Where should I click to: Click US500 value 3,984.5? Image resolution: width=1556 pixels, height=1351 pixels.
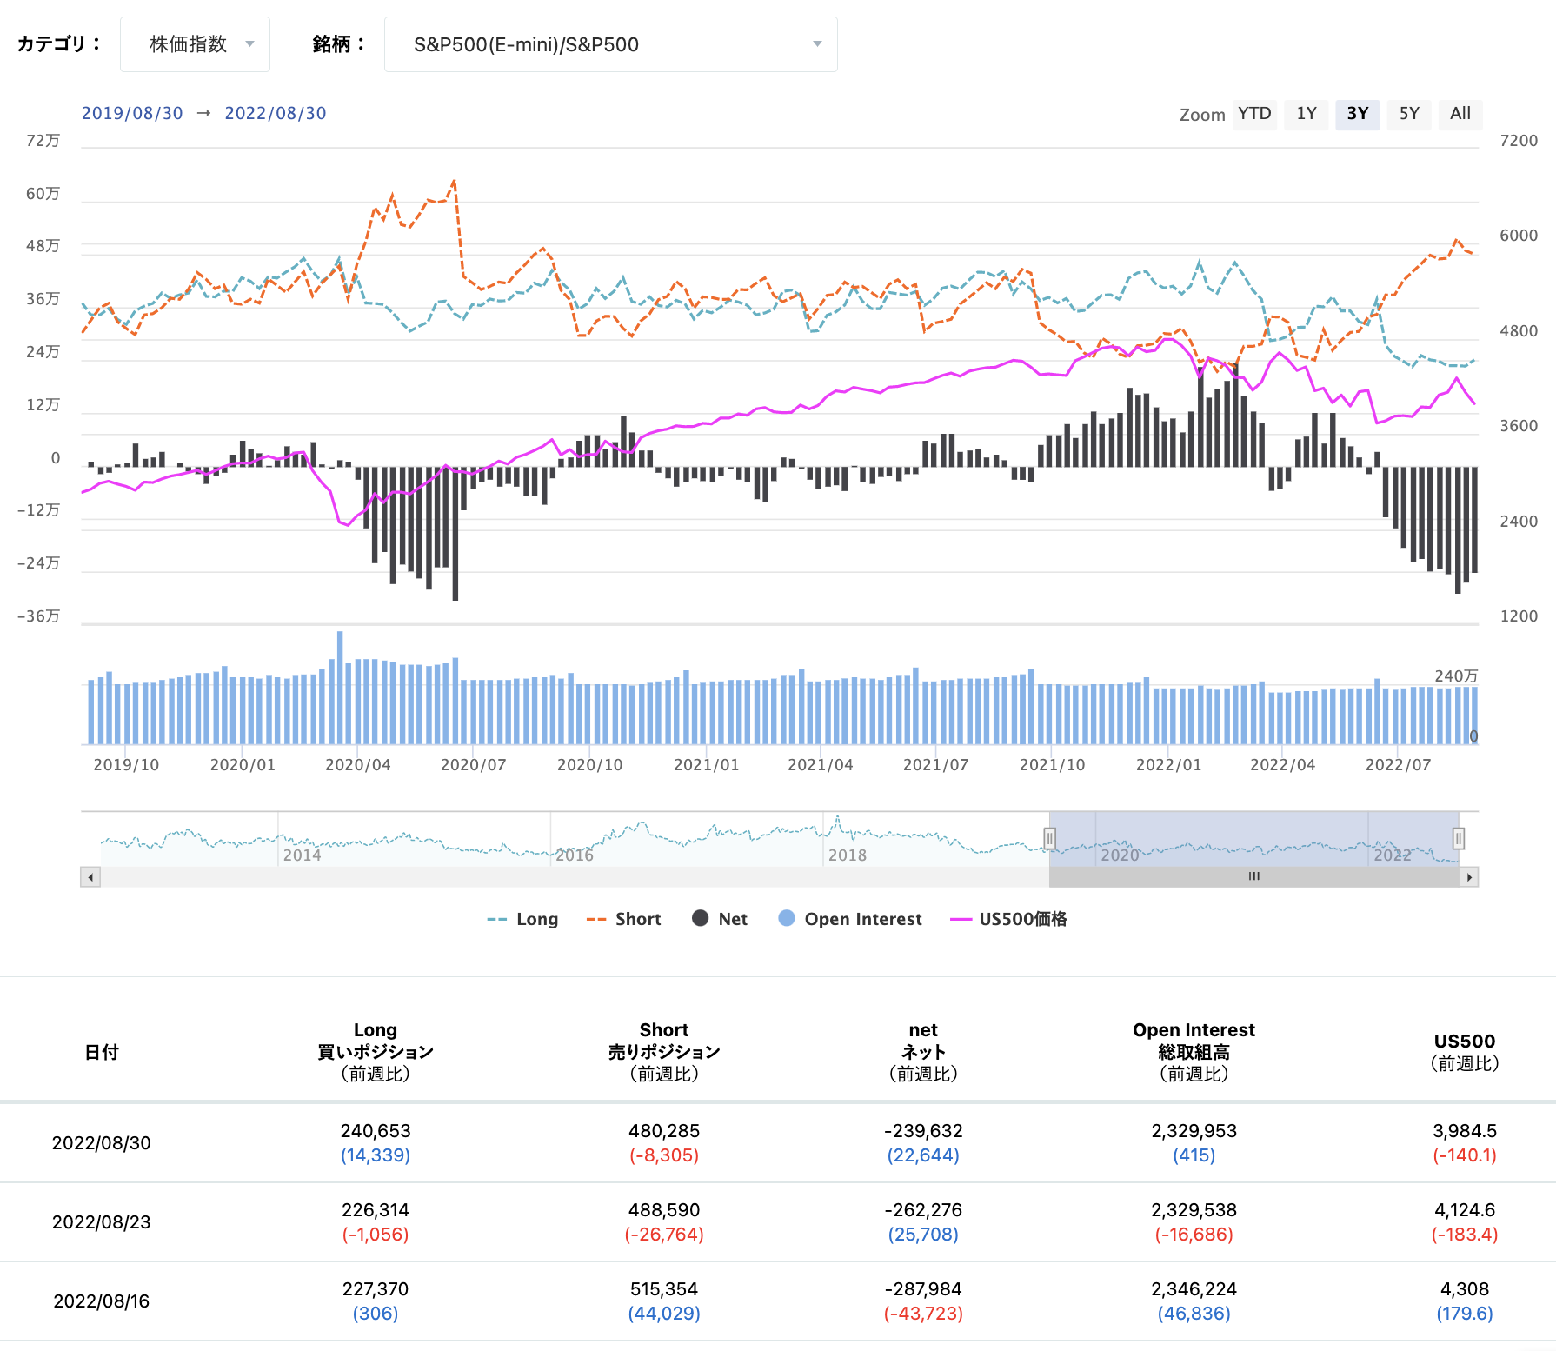tap(1465, 1131)
